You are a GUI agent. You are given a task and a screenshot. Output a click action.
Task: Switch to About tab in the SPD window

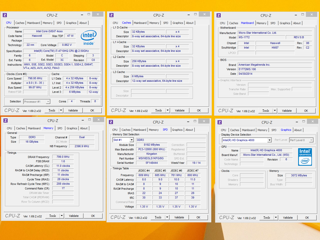[189, 130]
